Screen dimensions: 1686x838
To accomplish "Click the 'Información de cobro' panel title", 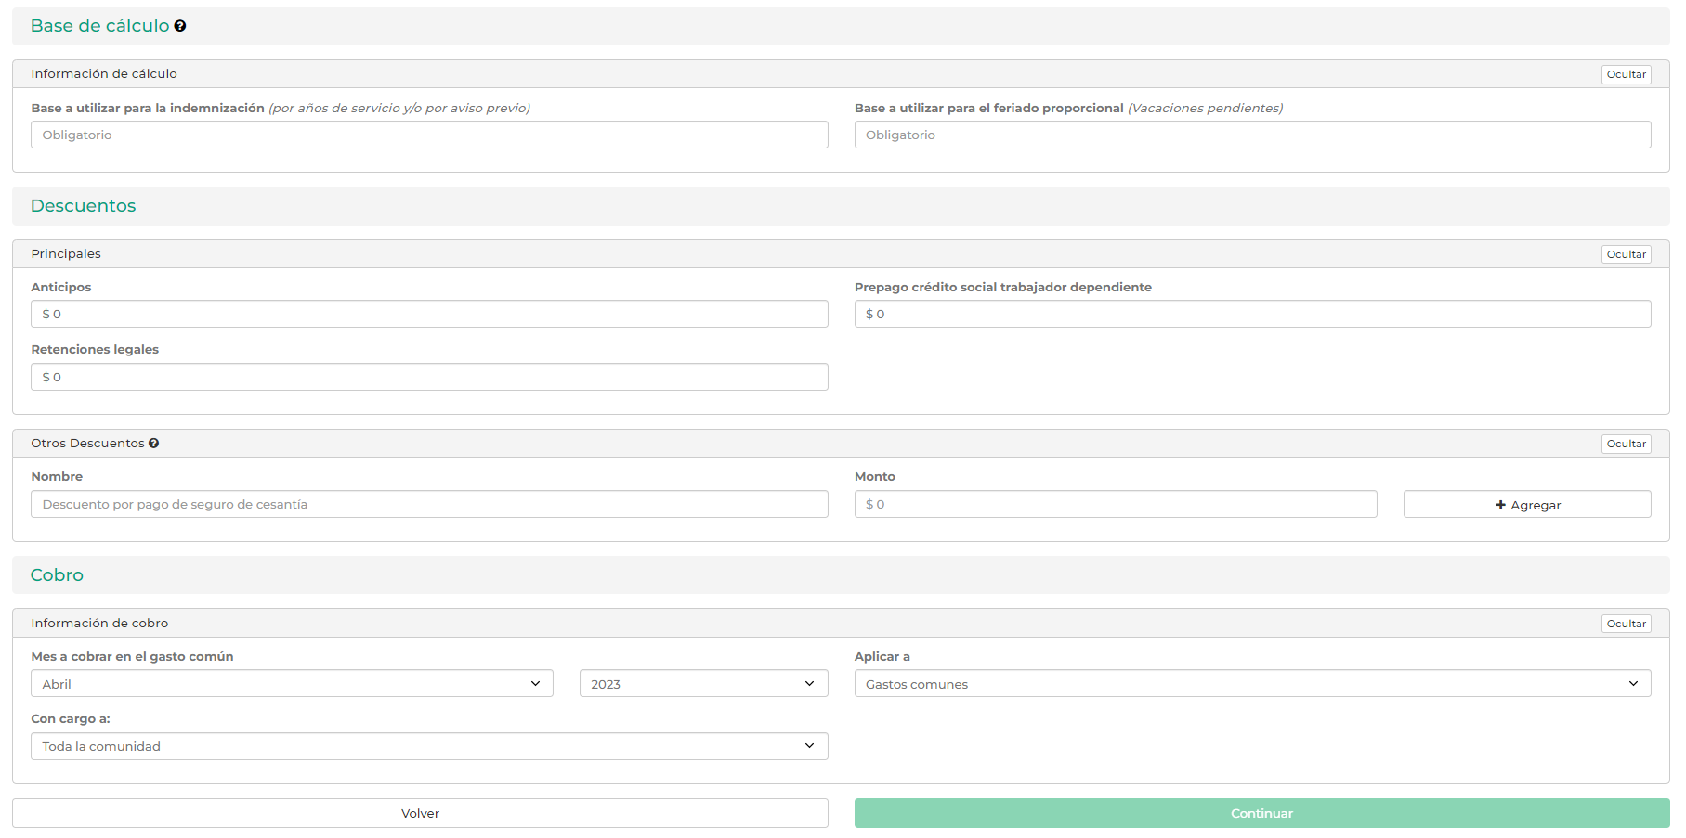I will coord(99,624).
